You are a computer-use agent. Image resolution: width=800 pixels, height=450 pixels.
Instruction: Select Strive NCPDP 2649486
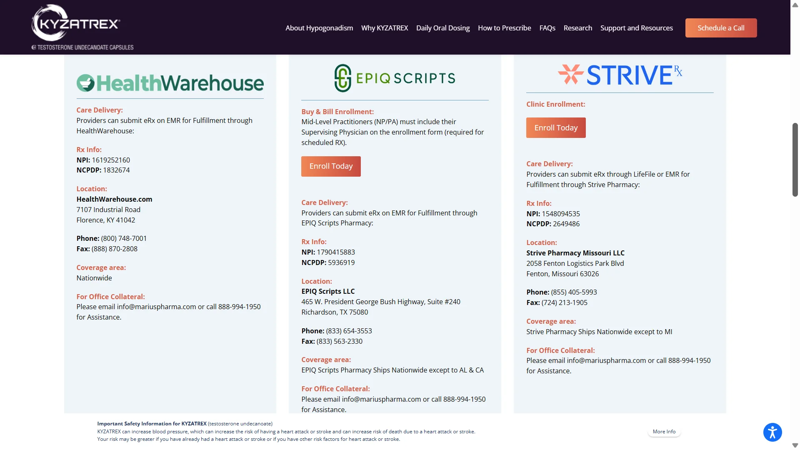566,224
